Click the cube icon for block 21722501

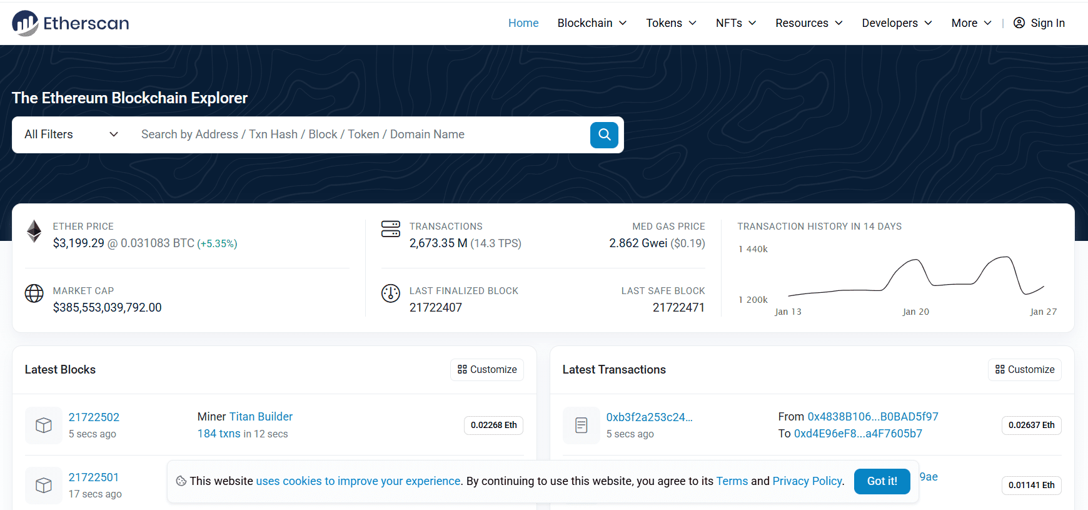coord(44,486)
